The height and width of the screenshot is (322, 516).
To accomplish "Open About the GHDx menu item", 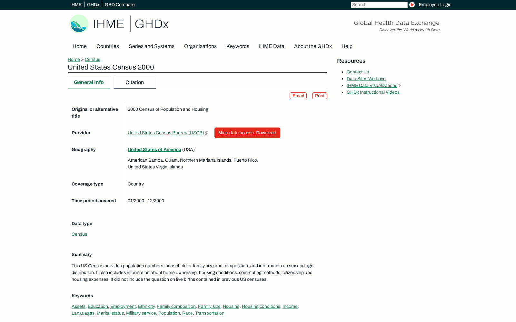I will pyautogui.click(x=313, y=46).
